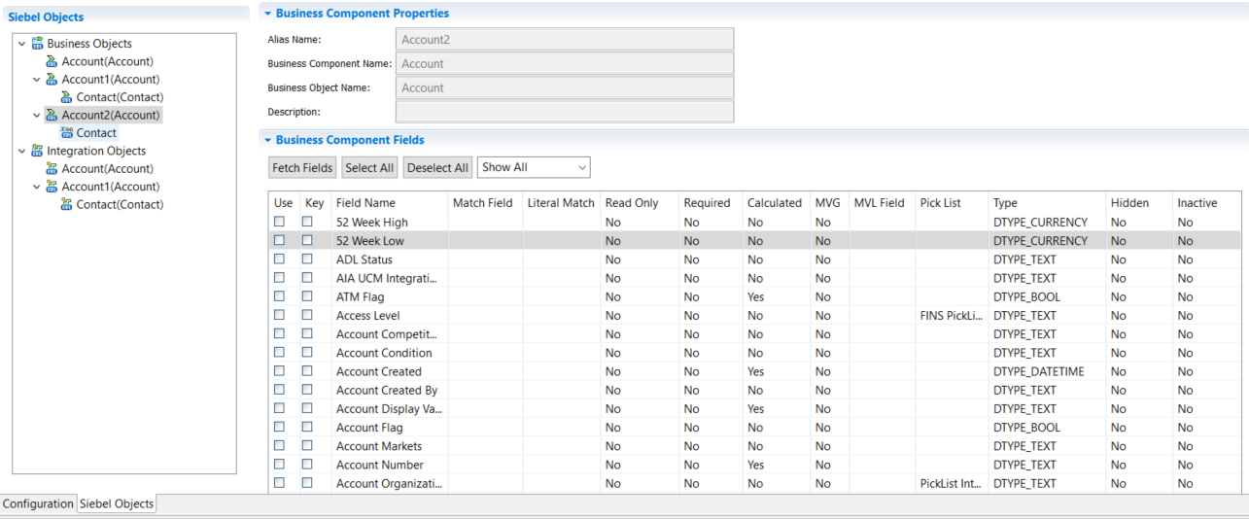Click Account1(Account) icon under Integration Objects

coord(52,187)
